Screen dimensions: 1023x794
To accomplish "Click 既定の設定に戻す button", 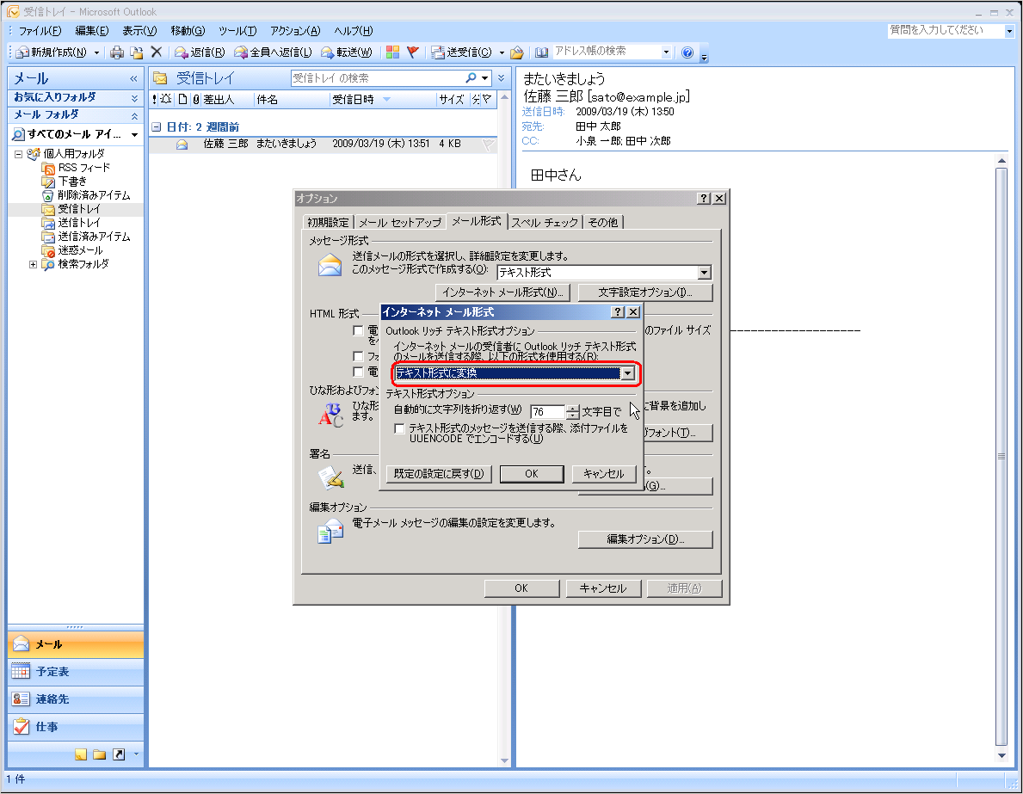I will [439, 474].
